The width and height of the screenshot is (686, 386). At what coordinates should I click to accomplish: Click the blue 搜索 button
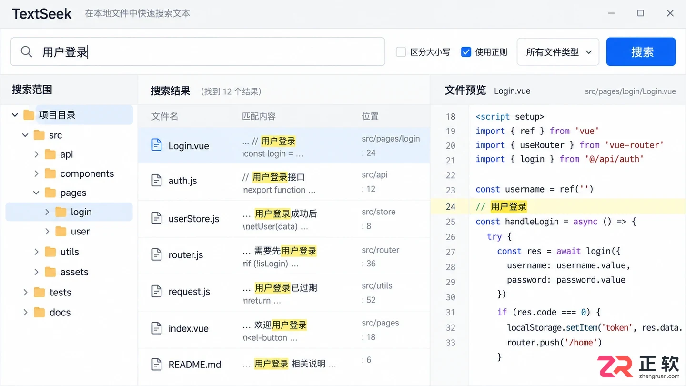641,52
